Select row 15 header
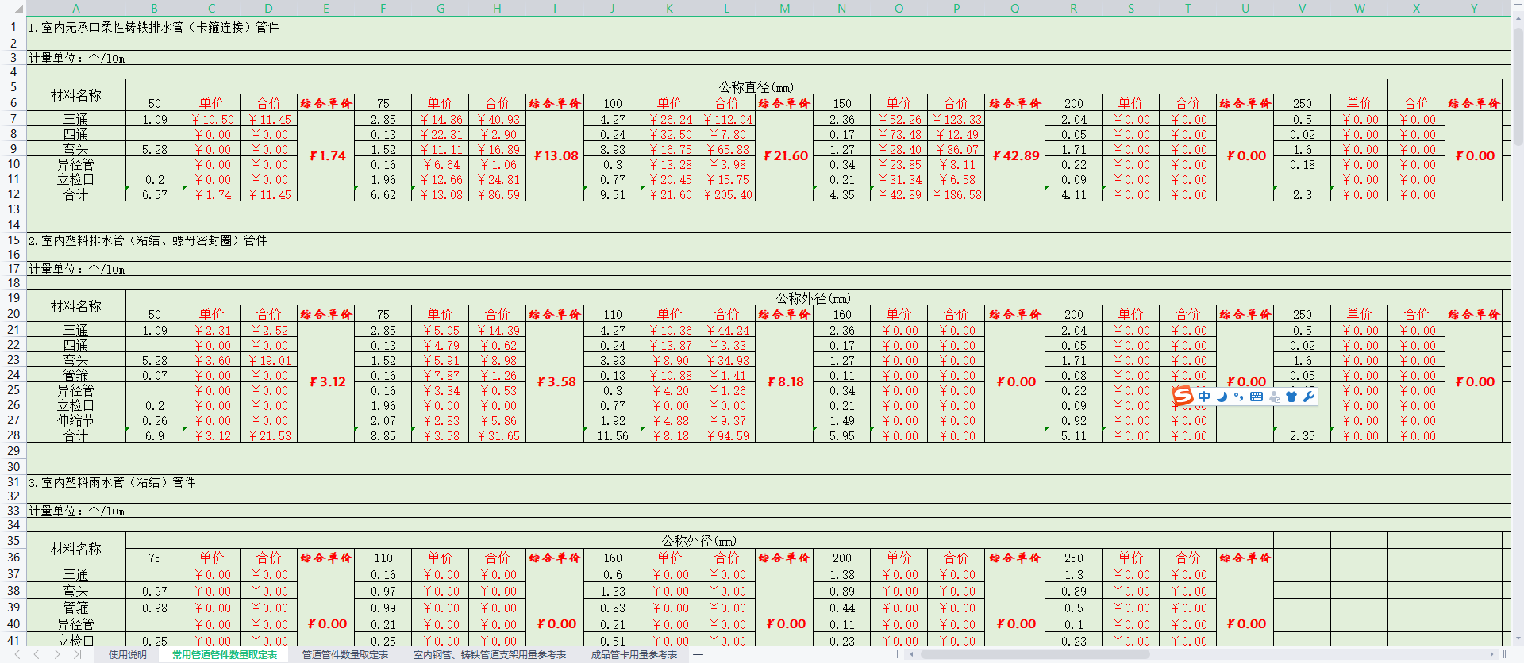The height and width of the screenshot is (663, 1524). pos(13,240)
